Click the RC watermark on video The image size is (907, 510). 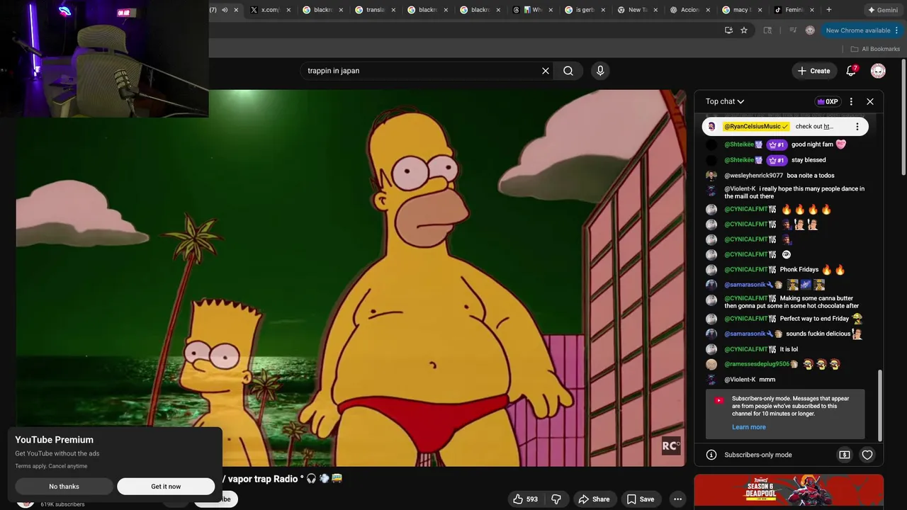tap(671, 446)
